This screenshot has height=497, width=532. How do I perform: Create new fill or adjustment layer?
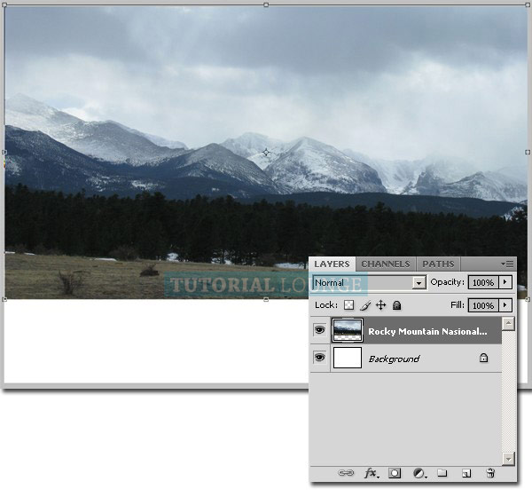(x=419, y=474)
